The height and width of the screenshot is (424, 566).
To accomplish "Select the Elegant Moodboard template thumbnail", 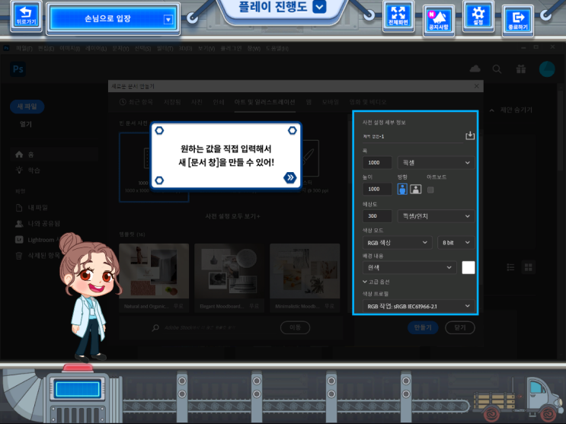I will (229, 271).
